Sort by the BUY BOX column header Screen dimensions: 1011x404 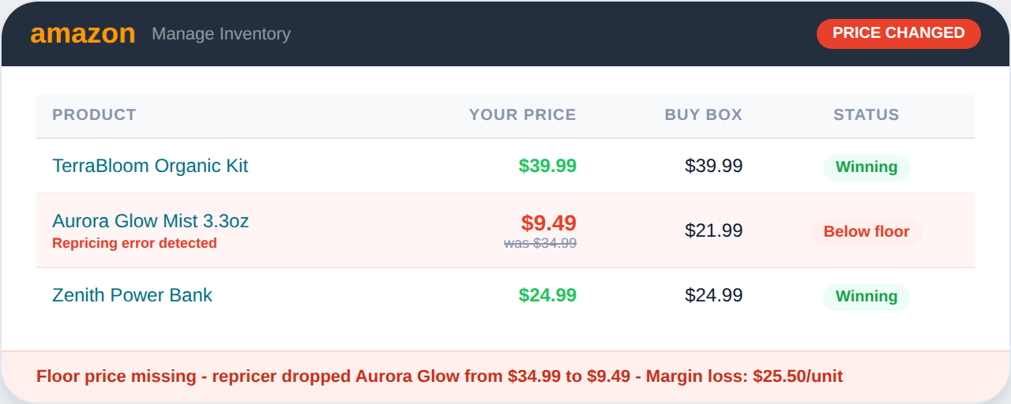tap(703, 114)
